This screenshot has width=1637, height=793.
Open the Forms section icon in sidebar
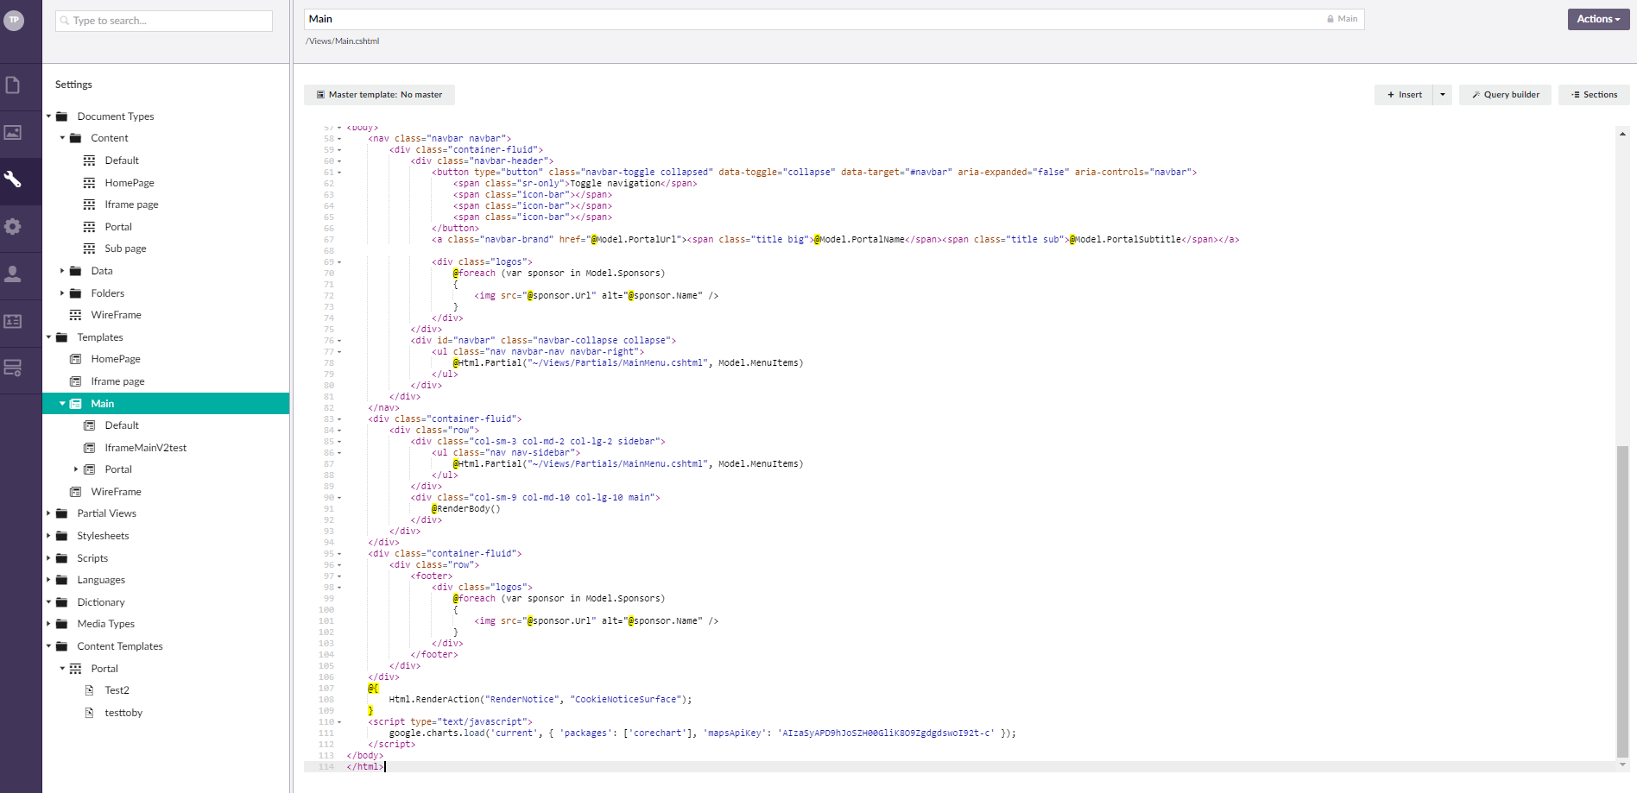[13, 368]
